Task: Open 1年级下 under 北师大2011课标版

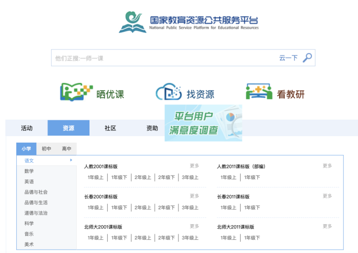Action: tap(252, 238)
